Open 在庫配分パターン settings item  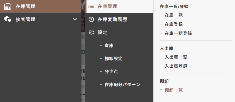coord(122,85)
